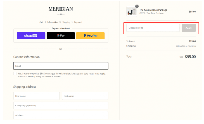This screenshot has height=124, width=204.
Task: Open the MERIDIAN store logo
Action: click(x=61, y=9)
